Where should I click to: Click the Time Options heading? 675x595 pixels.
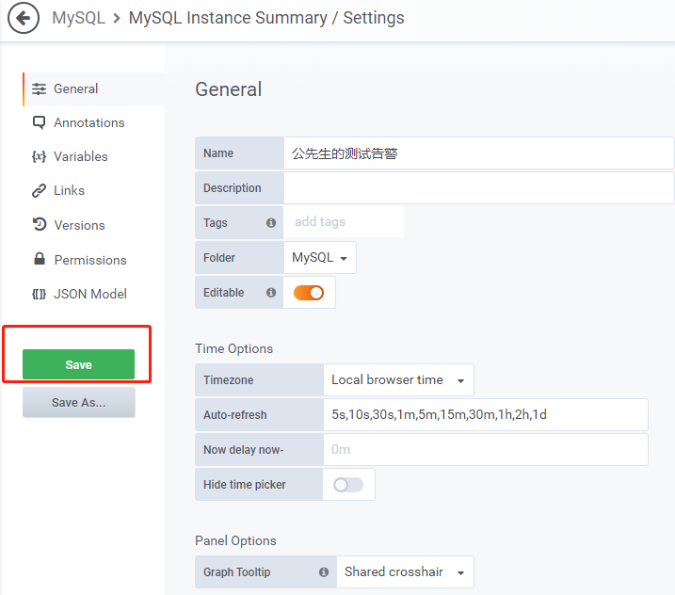click(x=233, y=348)
